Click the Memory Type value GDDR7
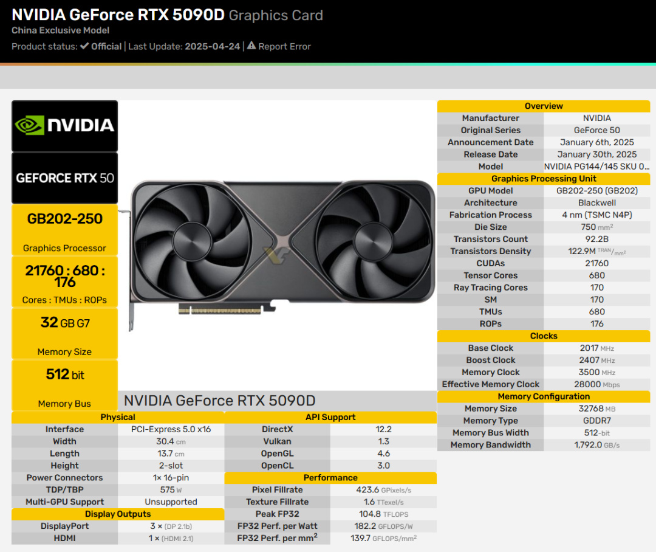656x552 pixels. coord(597,421)
